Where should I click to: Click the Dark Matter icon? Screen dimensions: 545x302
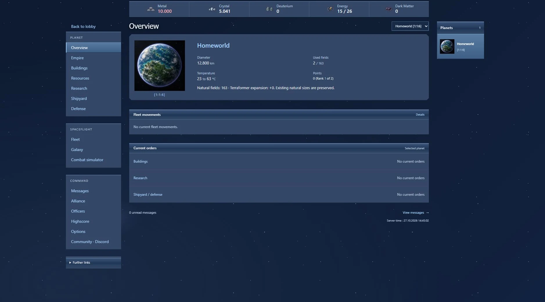click(x=388, y=9)
